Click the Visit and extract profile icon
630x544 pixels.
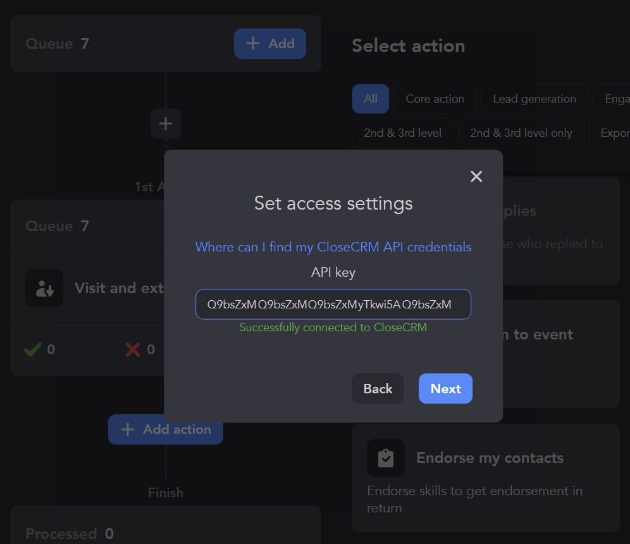(x=44, y=288)
